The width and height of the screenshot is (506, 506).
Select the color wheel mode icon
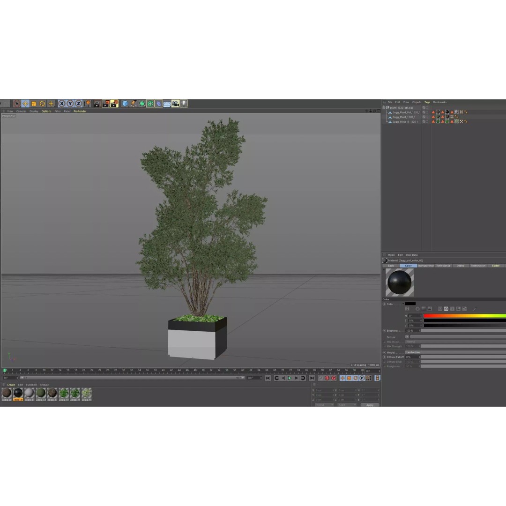tap(417, 309)
